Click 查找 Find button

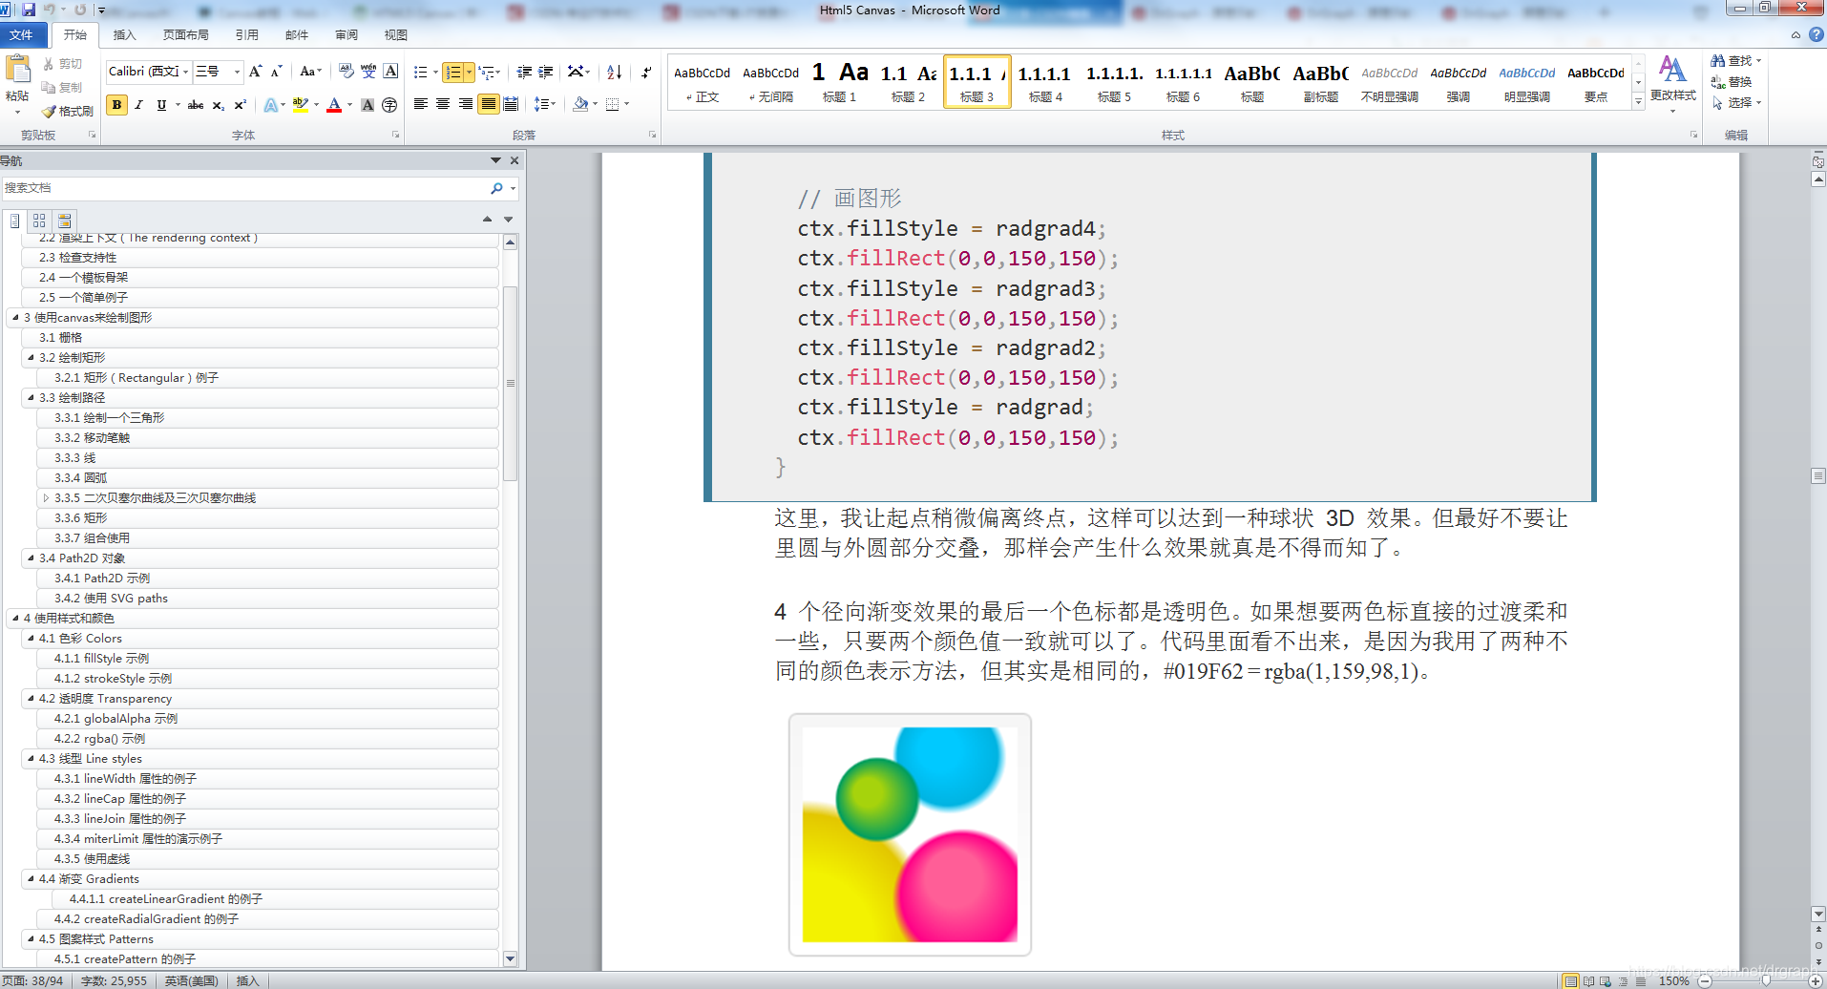1736,60
